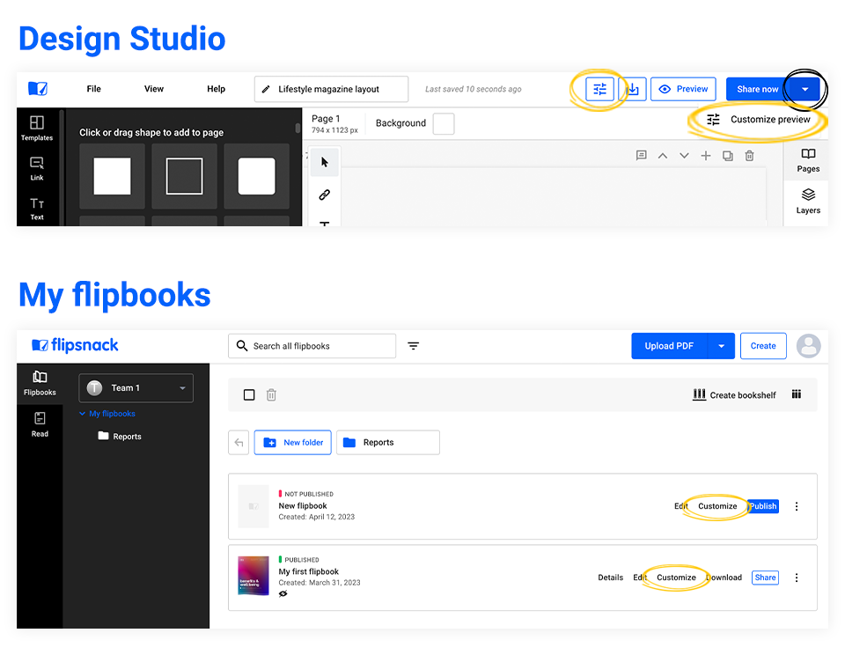Click the delete page trash icon
845x655 pixels.
(x=749, y=156)
